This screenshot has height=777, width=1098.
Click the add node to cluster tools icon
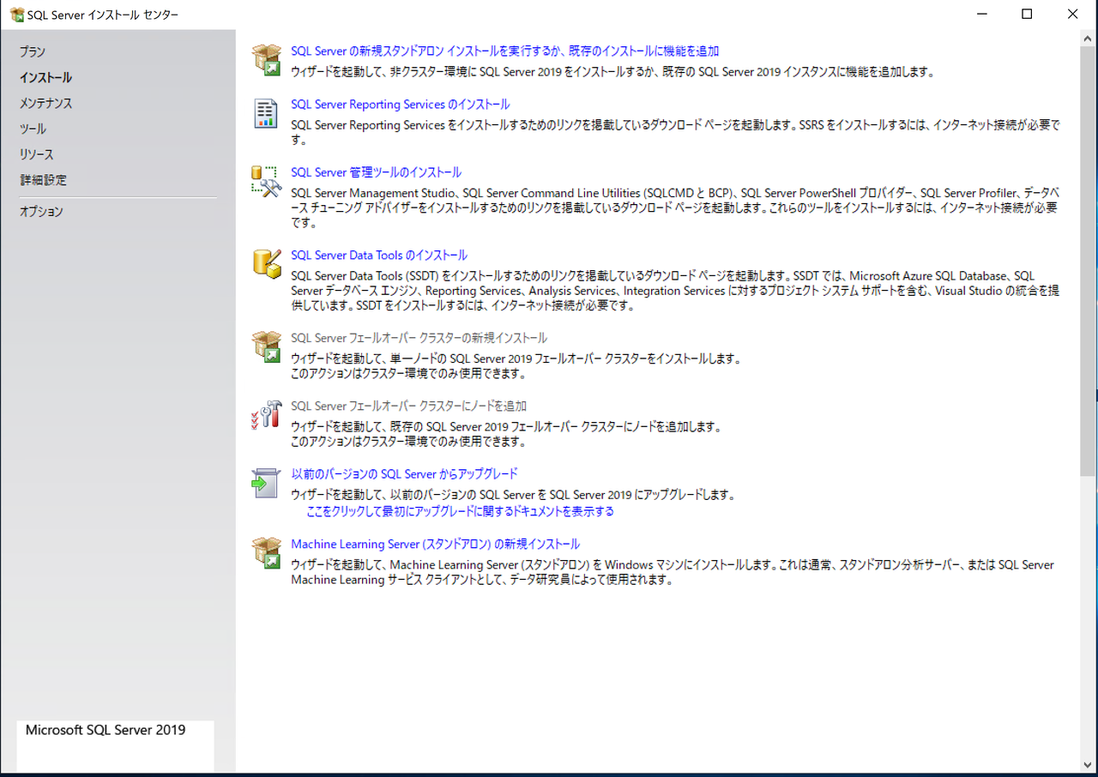click(267, 415)
